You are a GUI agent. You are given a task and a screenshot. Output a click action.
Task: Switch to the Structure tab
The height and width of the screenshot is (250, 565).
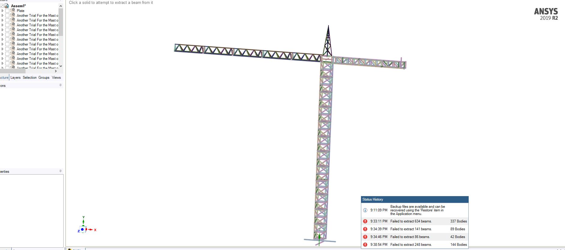4,78
